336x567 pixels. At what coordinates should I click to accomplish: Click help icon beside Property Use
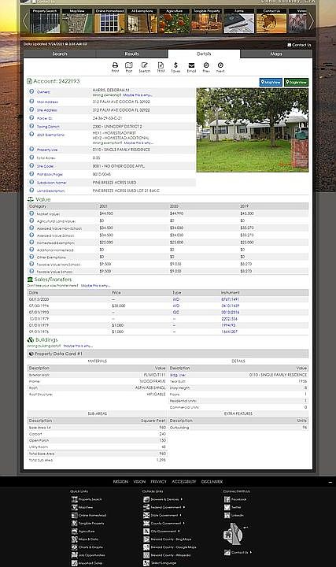pyautogui.click(x=31, y=149)
